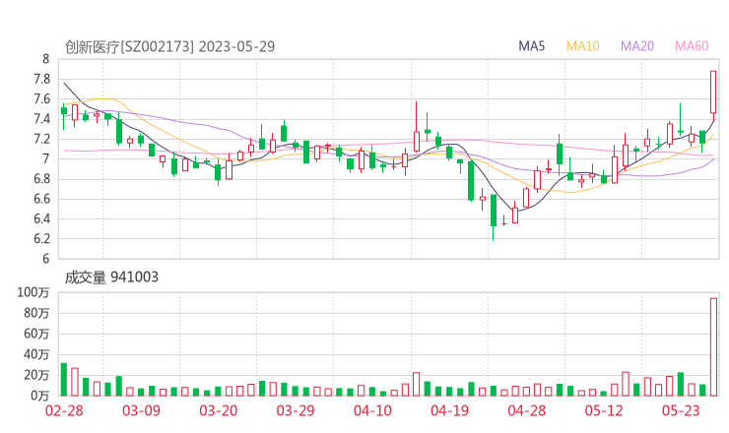Click the 0万 volume axis label

[x=40, y=396]
